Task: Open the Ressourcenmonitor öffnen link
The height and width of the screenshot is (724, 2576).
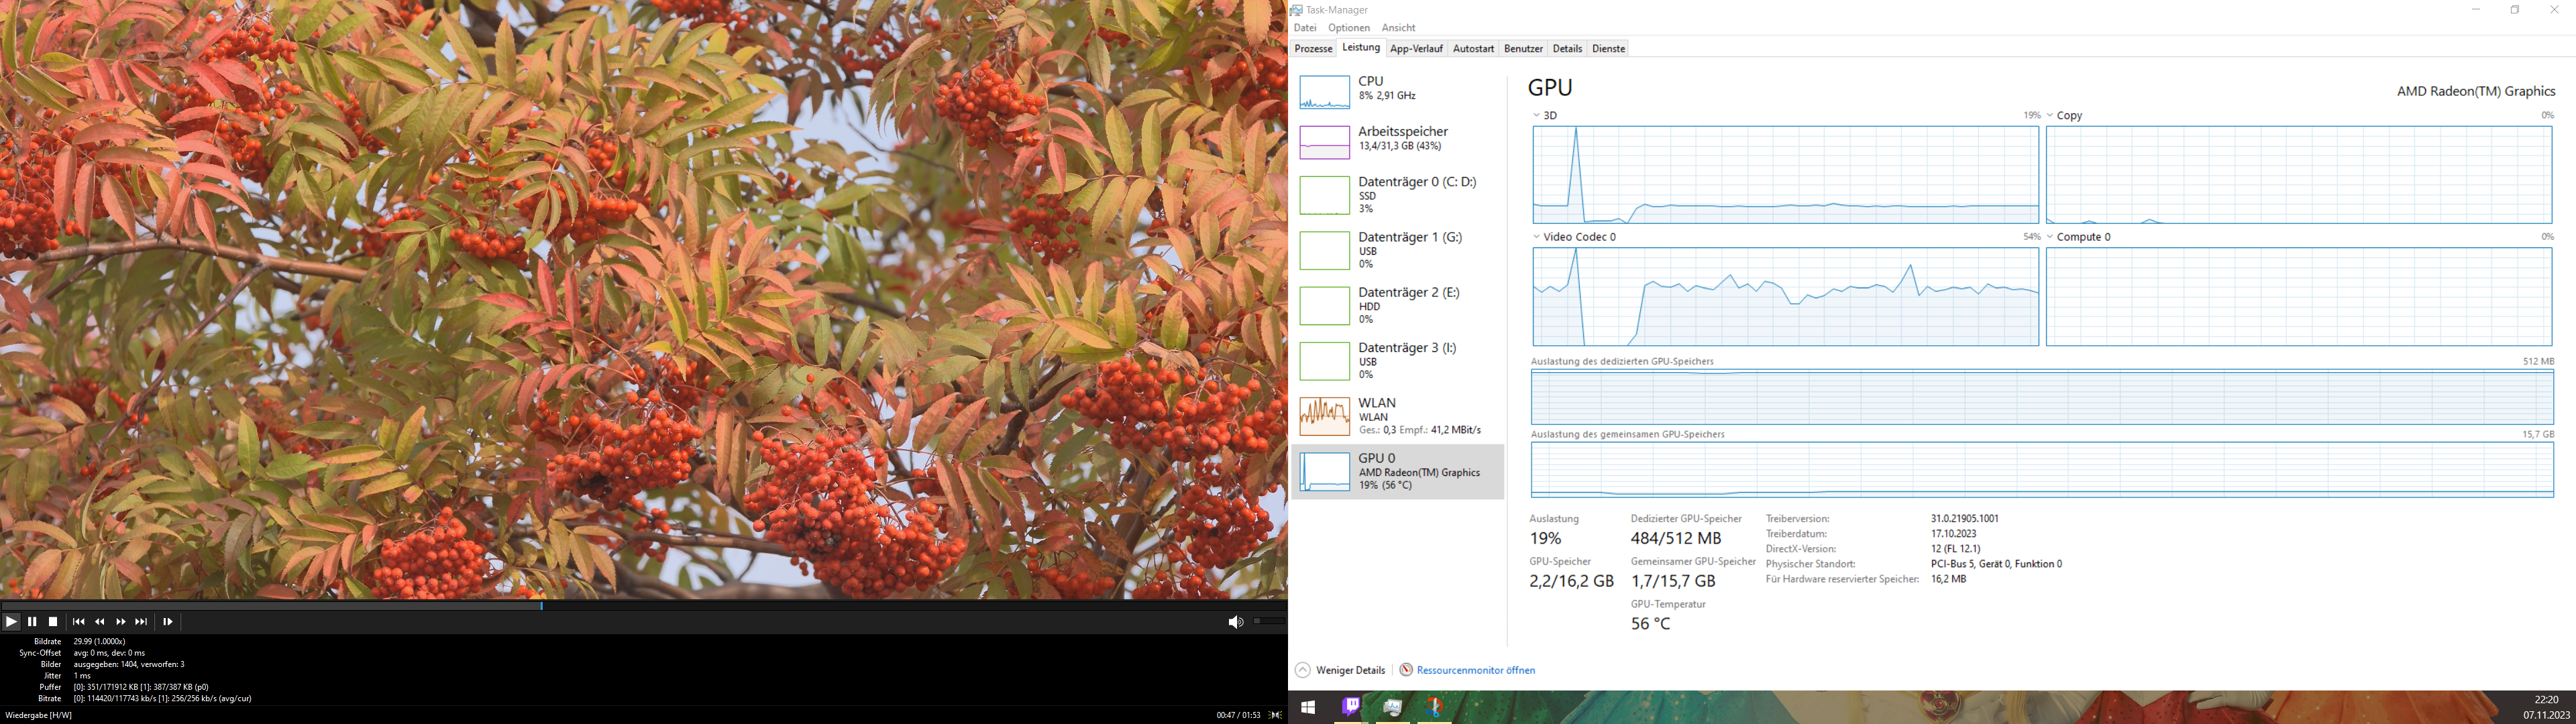Action: (x=1475, y=670)
